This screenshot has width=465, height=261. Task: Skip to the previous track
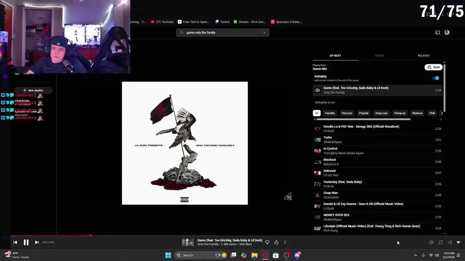(15, 242)
